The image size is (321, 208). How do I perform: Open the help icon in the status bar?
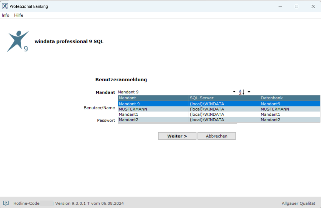point(6,203)
